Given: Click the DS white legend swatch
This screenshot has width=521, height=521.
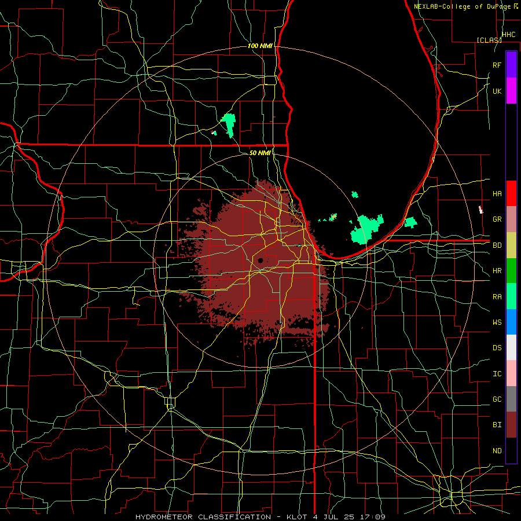Looking at the screenshot, I should (x=511, y=347).
